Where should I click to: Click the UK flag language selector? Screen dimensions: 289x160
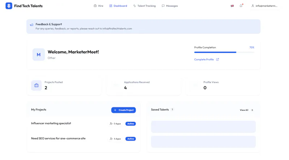(232, 6)
